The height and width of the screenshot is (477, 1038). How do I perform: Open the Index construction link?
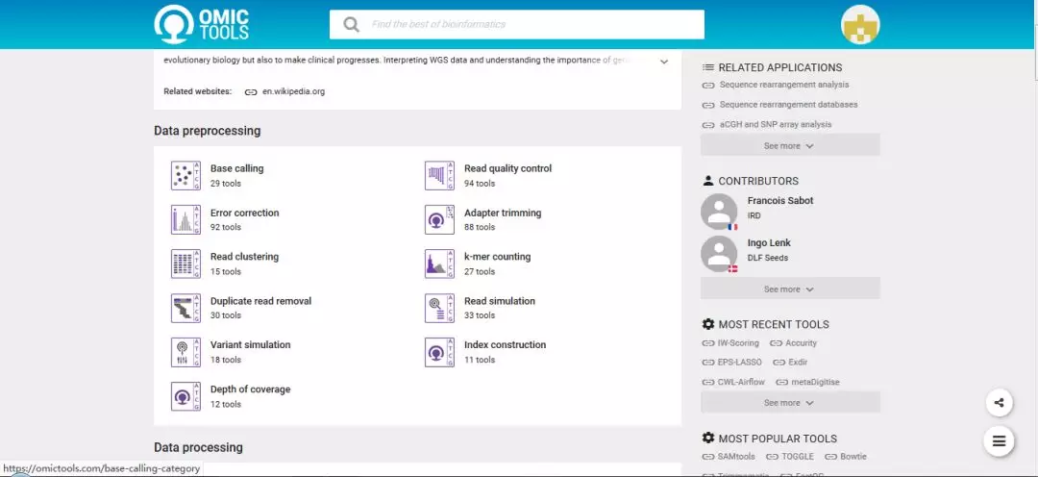pyautogui.click(x=506, y=344)
